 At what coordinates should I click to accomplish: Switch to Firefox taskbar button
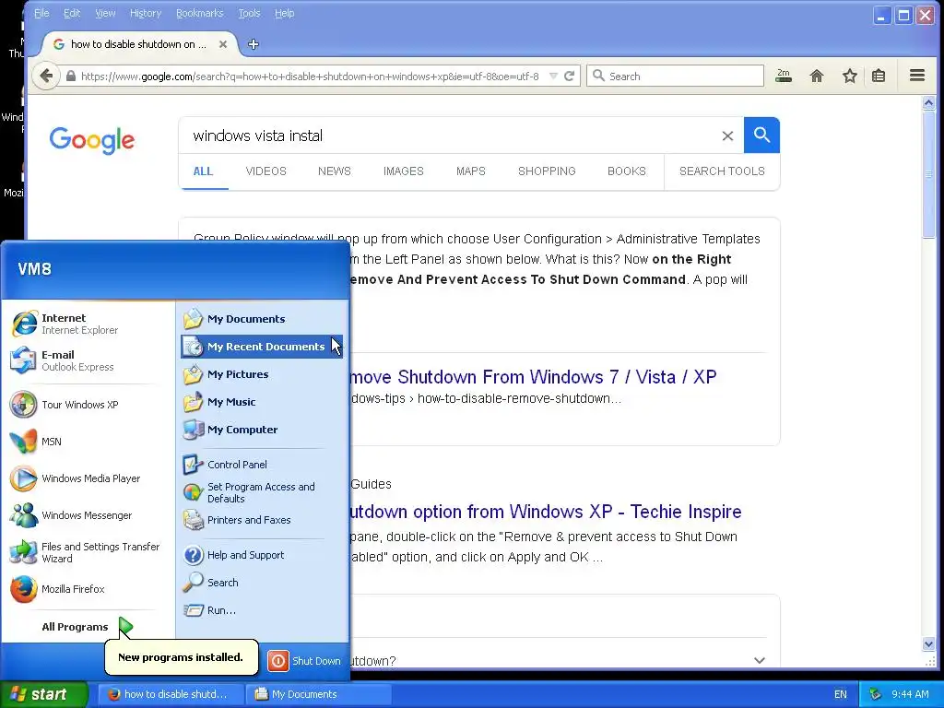pos(171,694)
